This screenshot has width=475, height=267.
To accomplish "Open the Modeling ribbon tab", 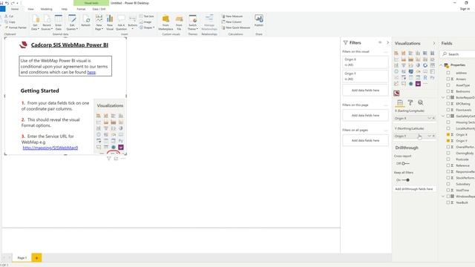I will click(x=46, y=9).
